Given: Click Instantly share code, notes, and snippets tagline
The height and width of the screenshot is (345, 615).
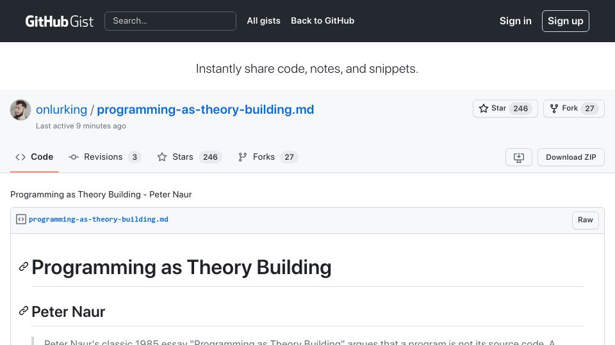Looking at the screenshot, I should point(307,69).
